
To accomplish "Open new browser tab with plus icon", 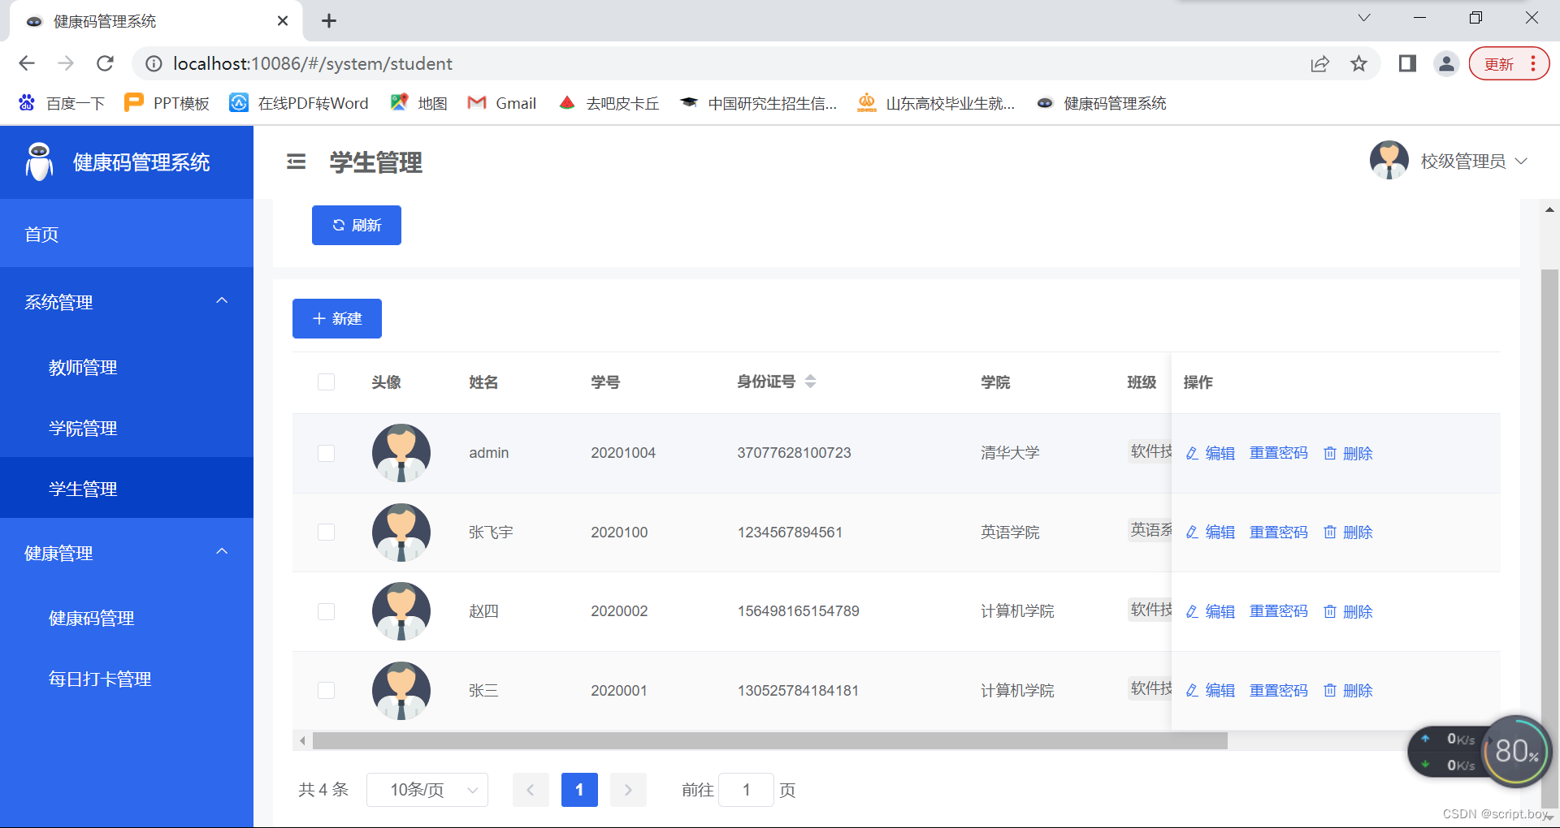I will pyautogui.click(x=329, y=21).
